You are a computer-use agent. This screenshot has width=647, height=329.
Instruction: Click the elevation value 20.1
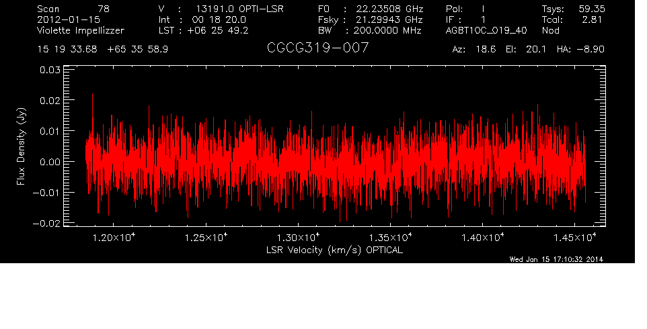coord(535,50)
